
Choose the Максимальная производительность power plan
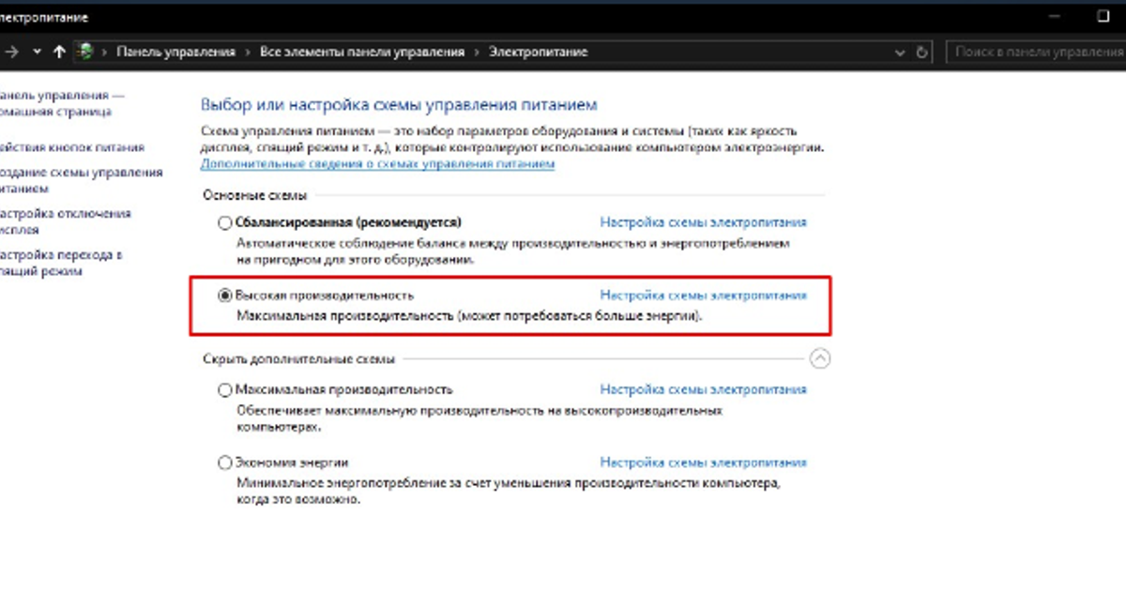click(x=223, y=390)
